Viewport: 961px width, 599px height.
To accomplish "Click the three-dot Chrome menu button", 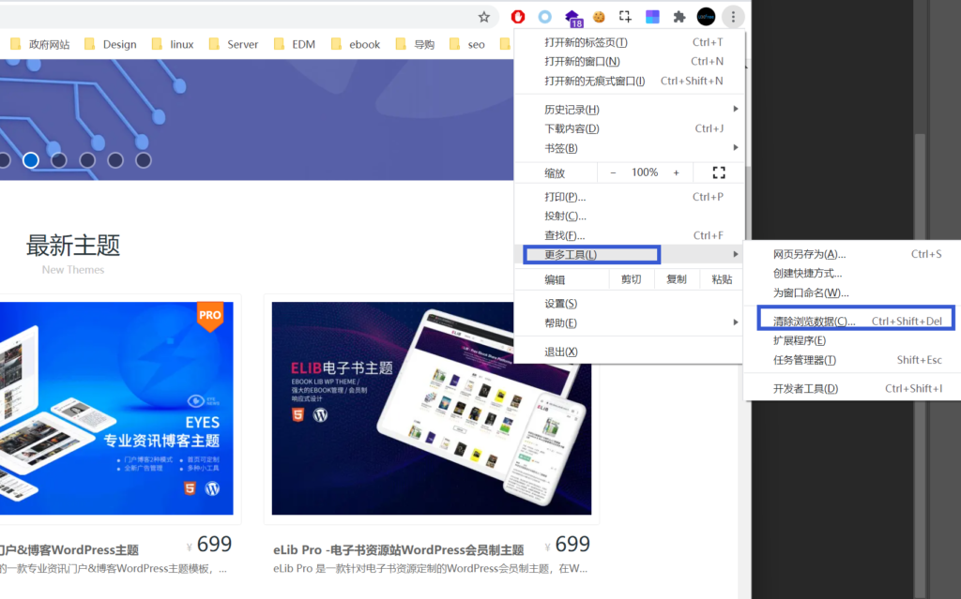I will click(x=733, y=17).
